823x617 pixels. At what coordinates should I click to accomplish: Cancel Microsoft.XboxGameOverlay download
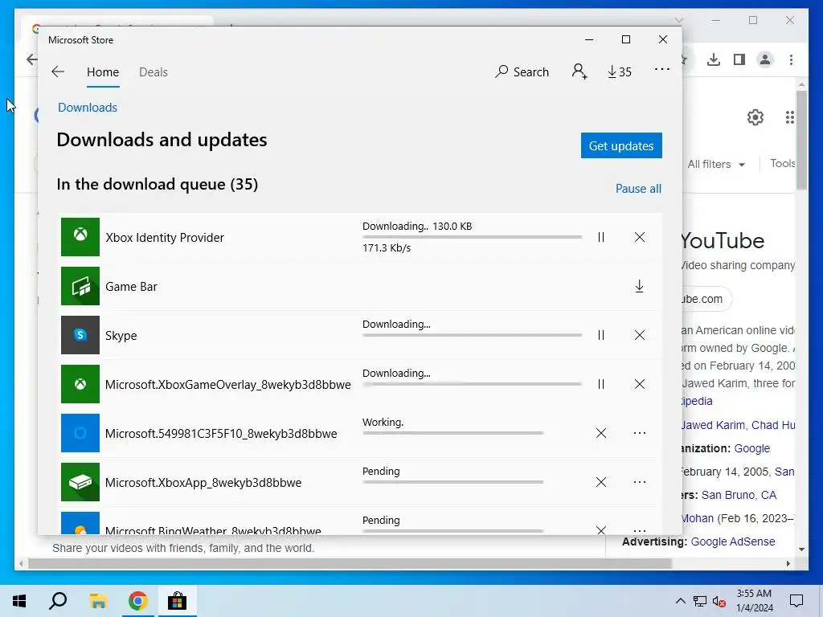tap(639, 384)
